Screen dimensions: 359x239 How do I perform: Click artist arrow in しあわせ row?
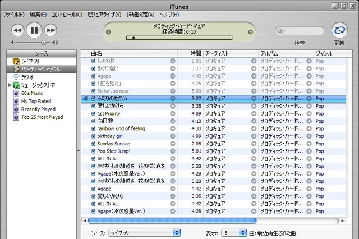[254, 61]
